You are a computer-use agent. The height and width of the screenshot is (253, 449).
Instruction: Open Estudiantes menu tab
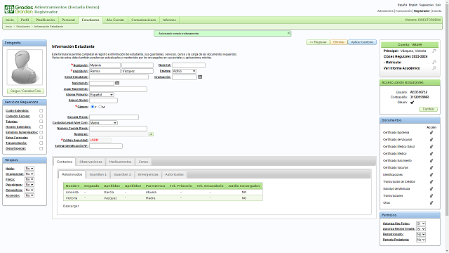91,20
